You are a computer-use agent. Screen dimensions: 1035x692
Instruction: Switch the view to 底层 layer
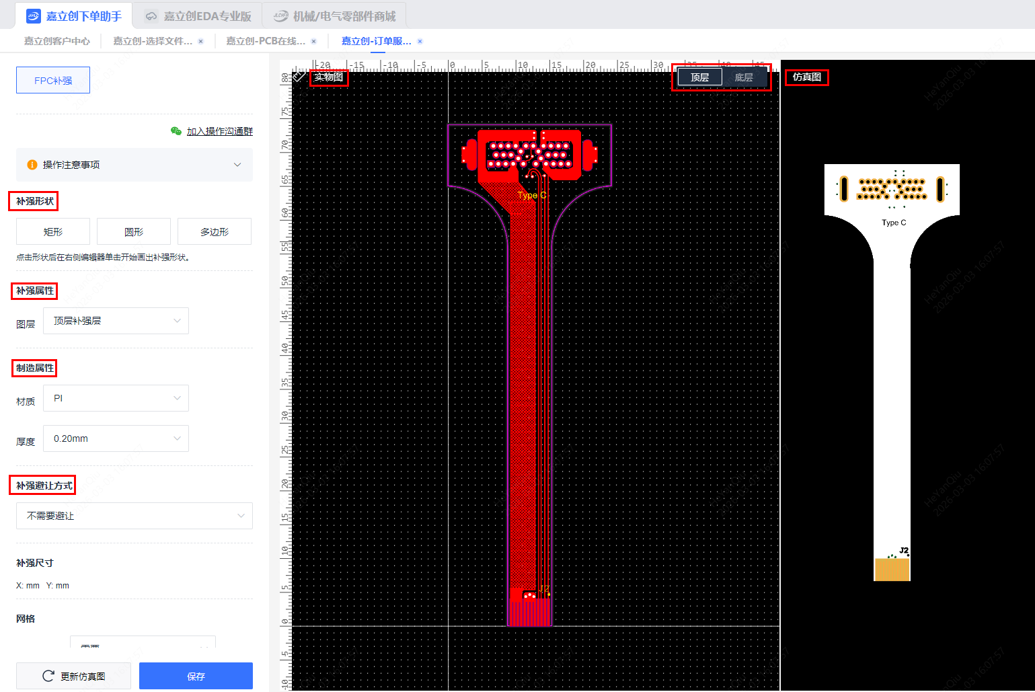click(x=744, y=77)
